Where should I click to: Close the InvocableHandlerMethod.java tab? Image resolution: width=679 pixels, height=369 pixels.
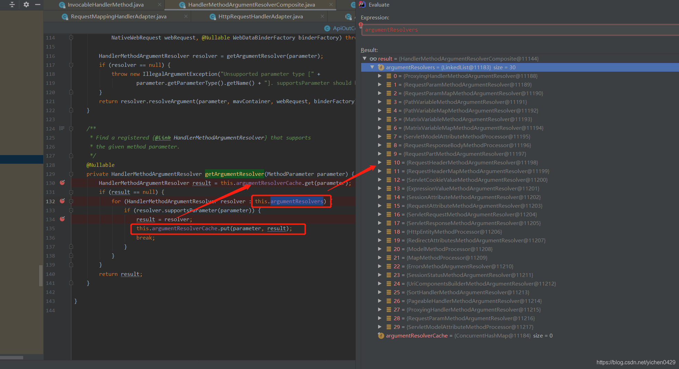pos(159,4)
